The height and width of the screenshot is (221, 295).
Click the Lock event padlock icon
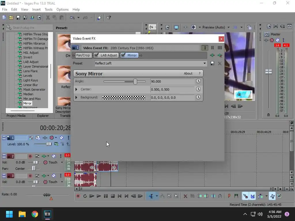tap(220, 196)
